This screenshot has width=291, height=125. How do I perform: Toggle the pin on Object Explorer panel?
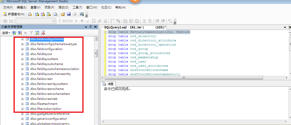coord(91,27)
